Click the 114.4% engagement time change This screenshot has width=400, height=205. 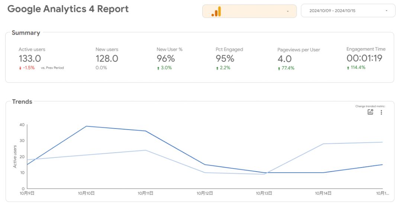[x=358, y=67]
